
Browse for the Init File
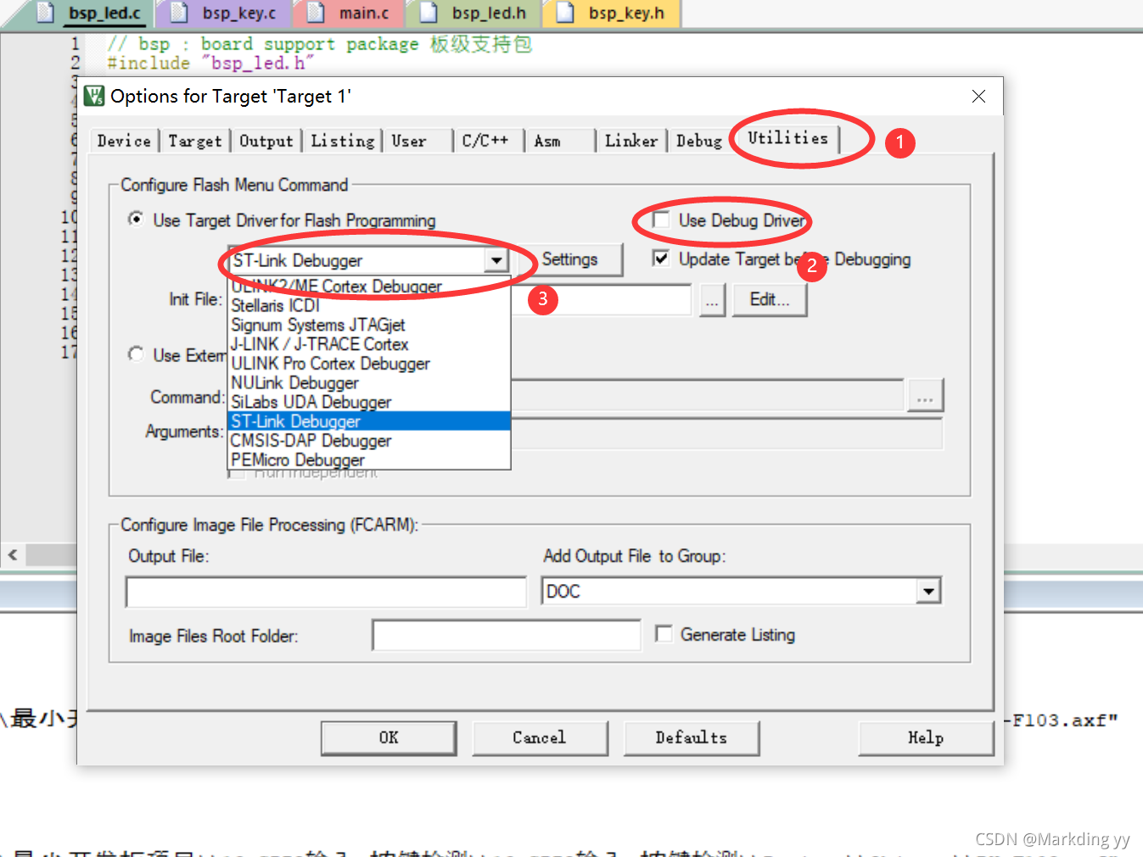click(712, 300)
